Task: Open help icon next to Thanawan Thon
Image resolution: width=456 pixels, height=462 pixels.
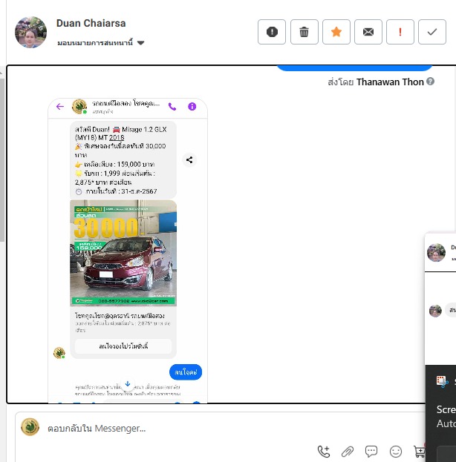Action: coord(430,82)
